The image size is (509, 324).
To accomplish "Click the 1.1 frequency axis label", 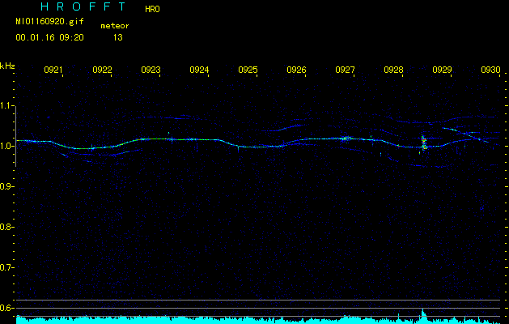I will [7, 105].
